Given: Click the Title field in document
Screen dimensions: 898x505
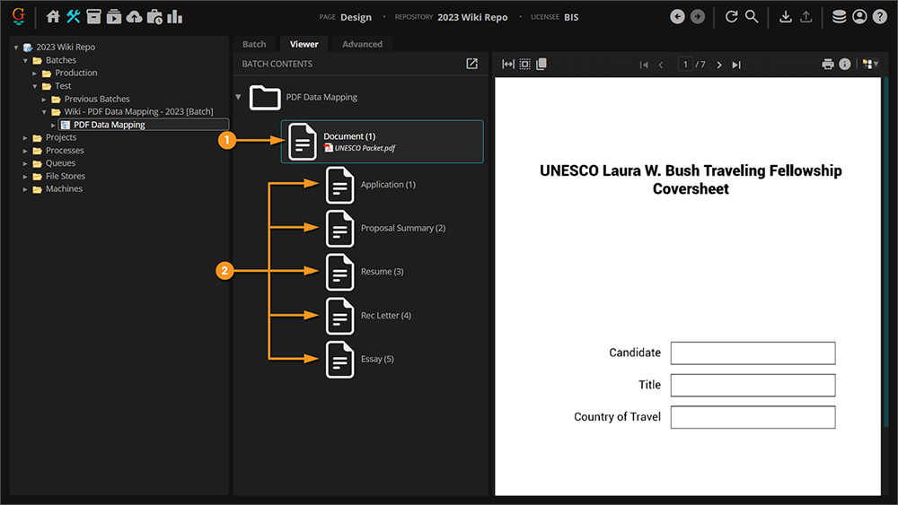Looking at the screenshot, I should point(753,385).
